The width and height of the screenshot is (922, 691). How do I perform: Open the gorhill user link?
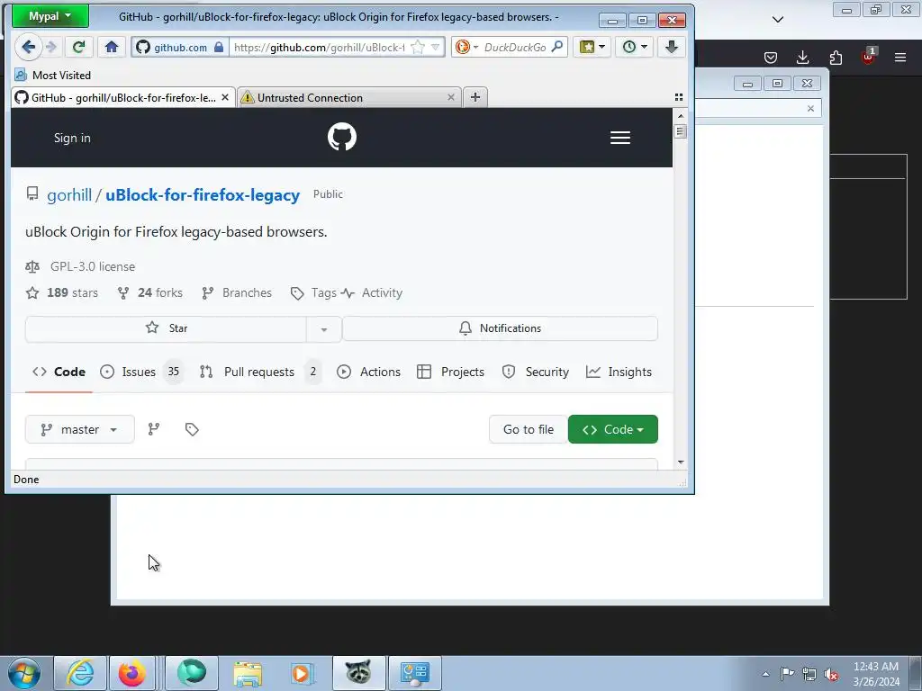69,195
